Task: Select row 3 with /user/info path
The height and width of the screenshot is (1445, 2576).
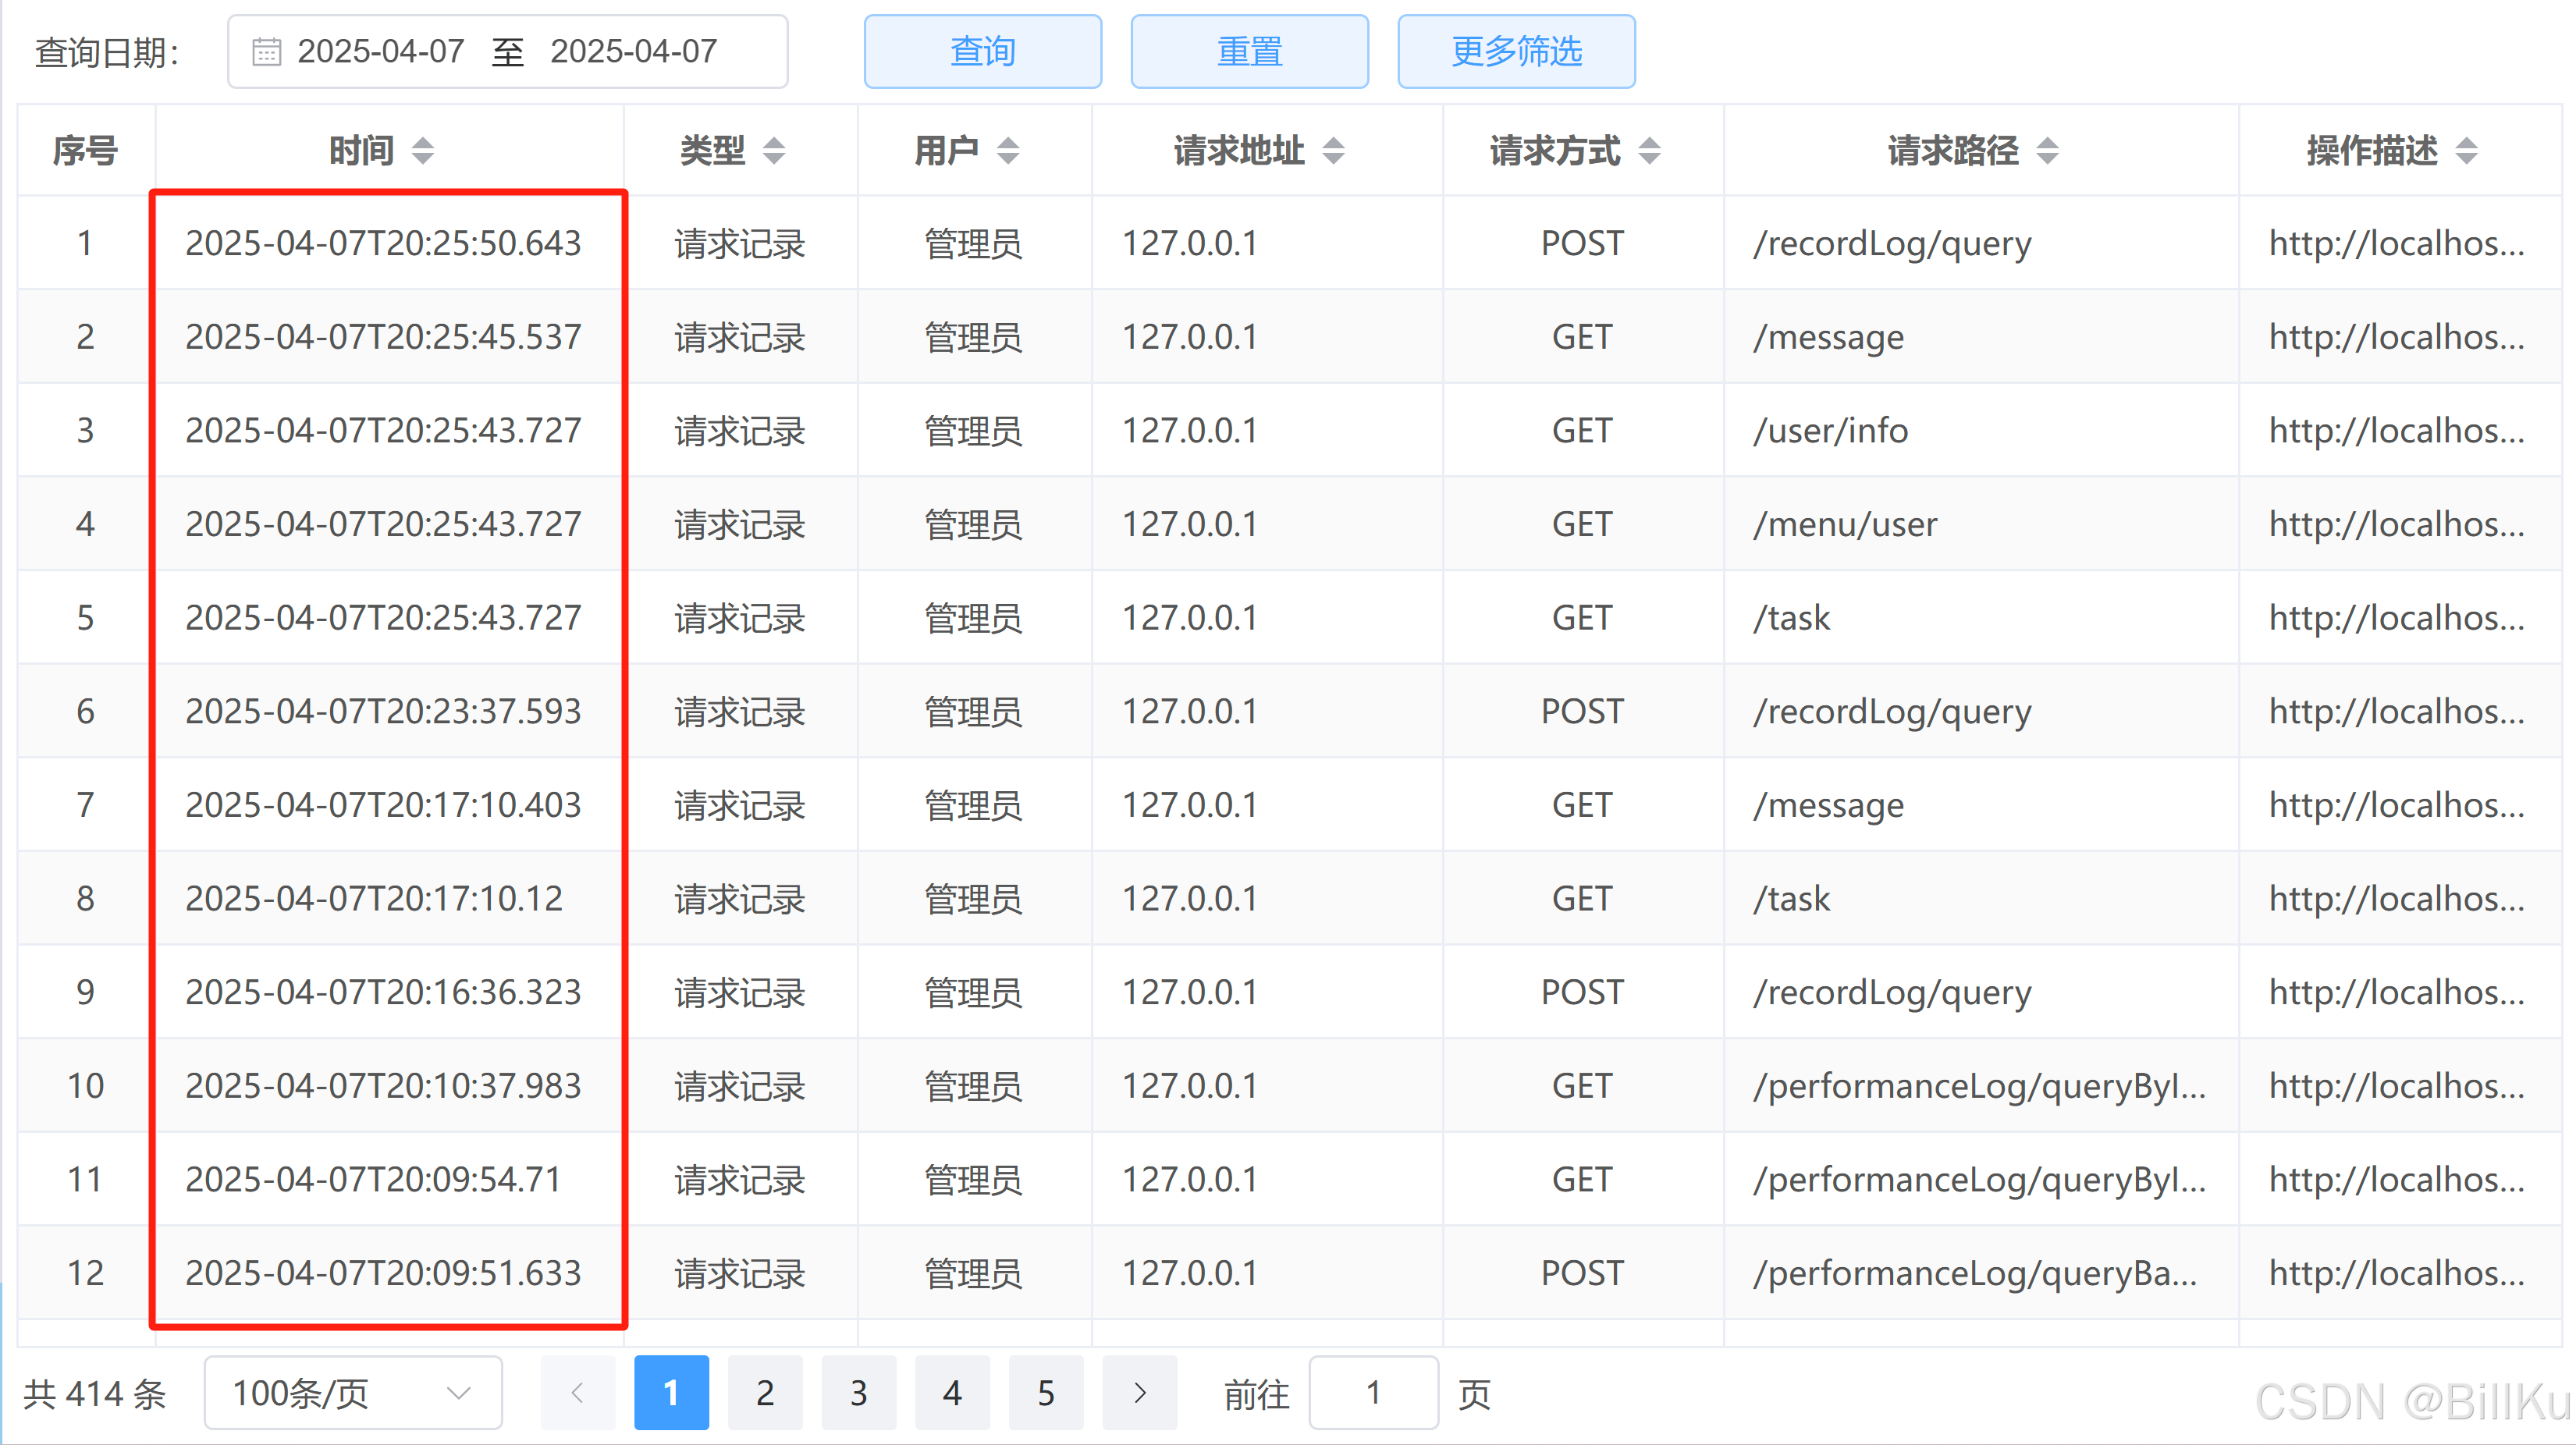Action: tap(1830, 430)
